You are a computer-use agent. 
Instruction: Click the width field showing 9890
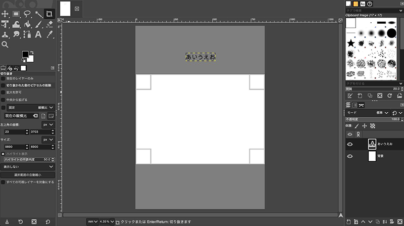point(15,147)
